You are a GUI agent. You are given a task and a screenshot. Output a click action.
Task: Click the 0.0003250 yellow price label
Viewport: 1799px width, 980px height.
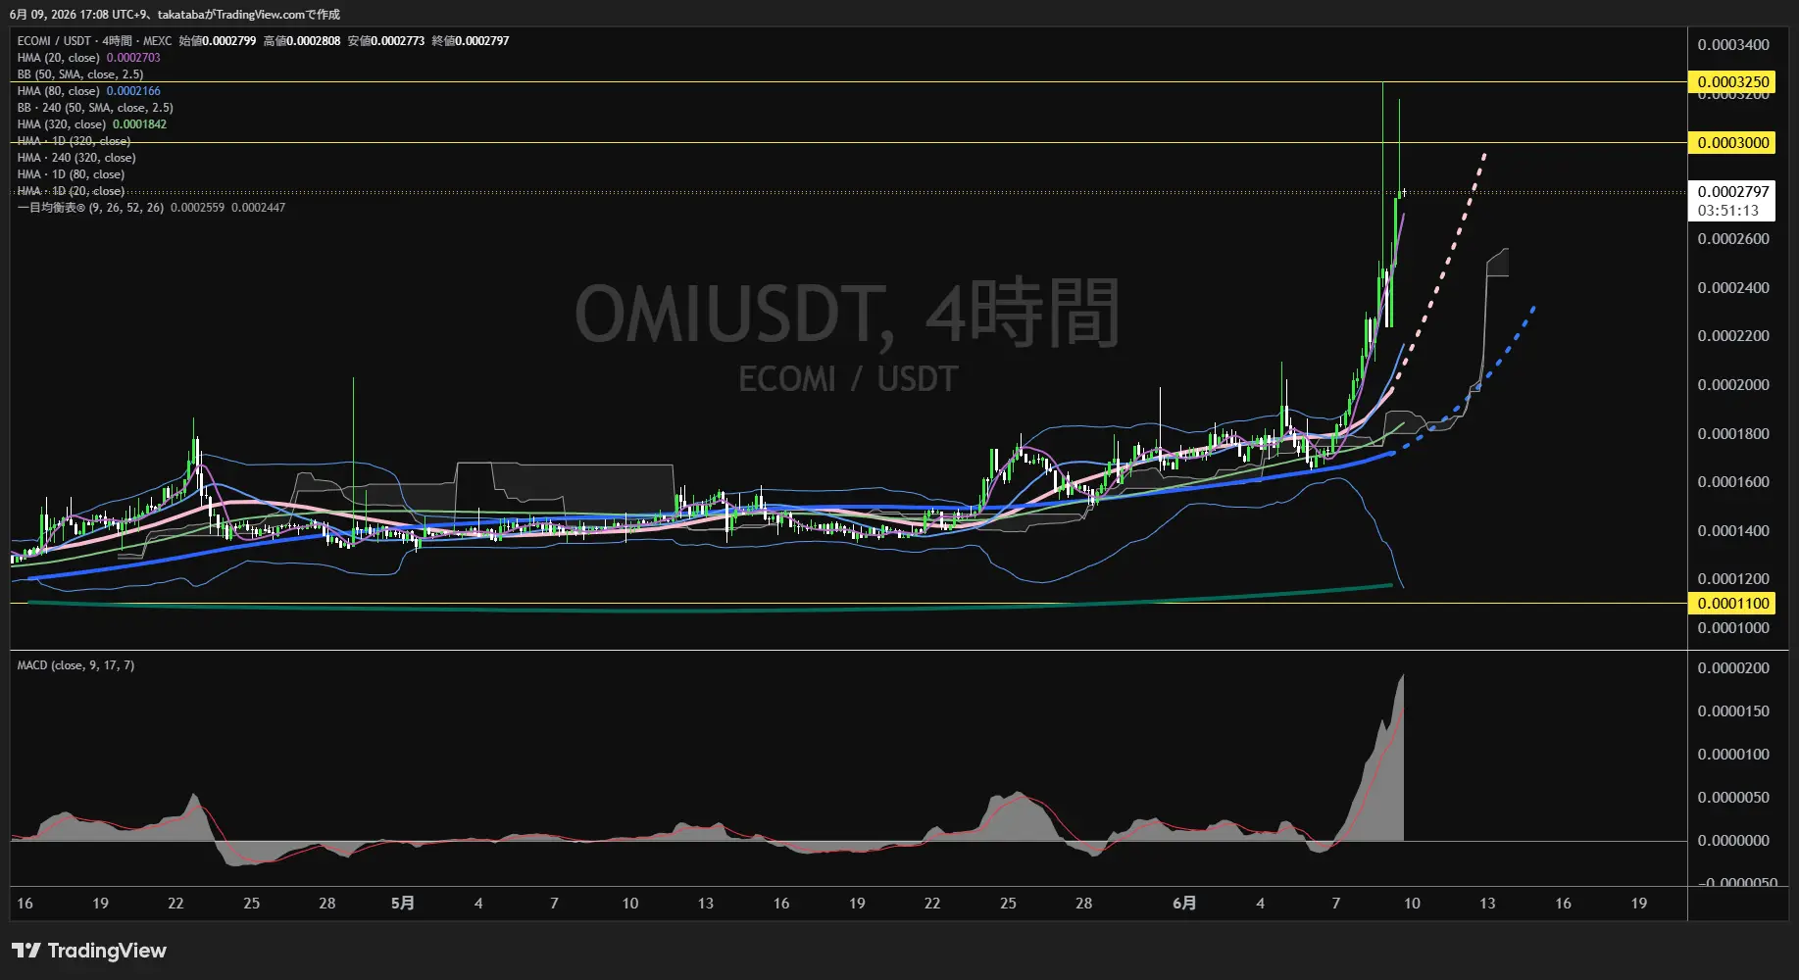tap(1732, 82)
